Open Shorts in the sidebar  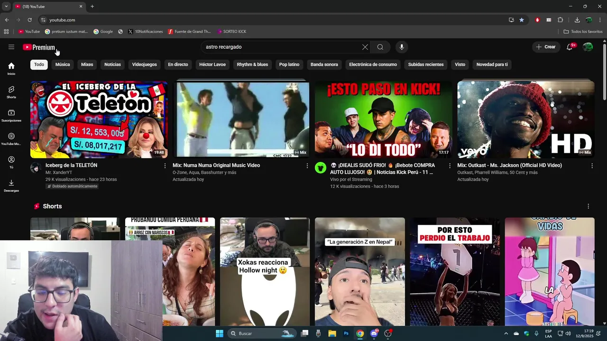(11, 92)
